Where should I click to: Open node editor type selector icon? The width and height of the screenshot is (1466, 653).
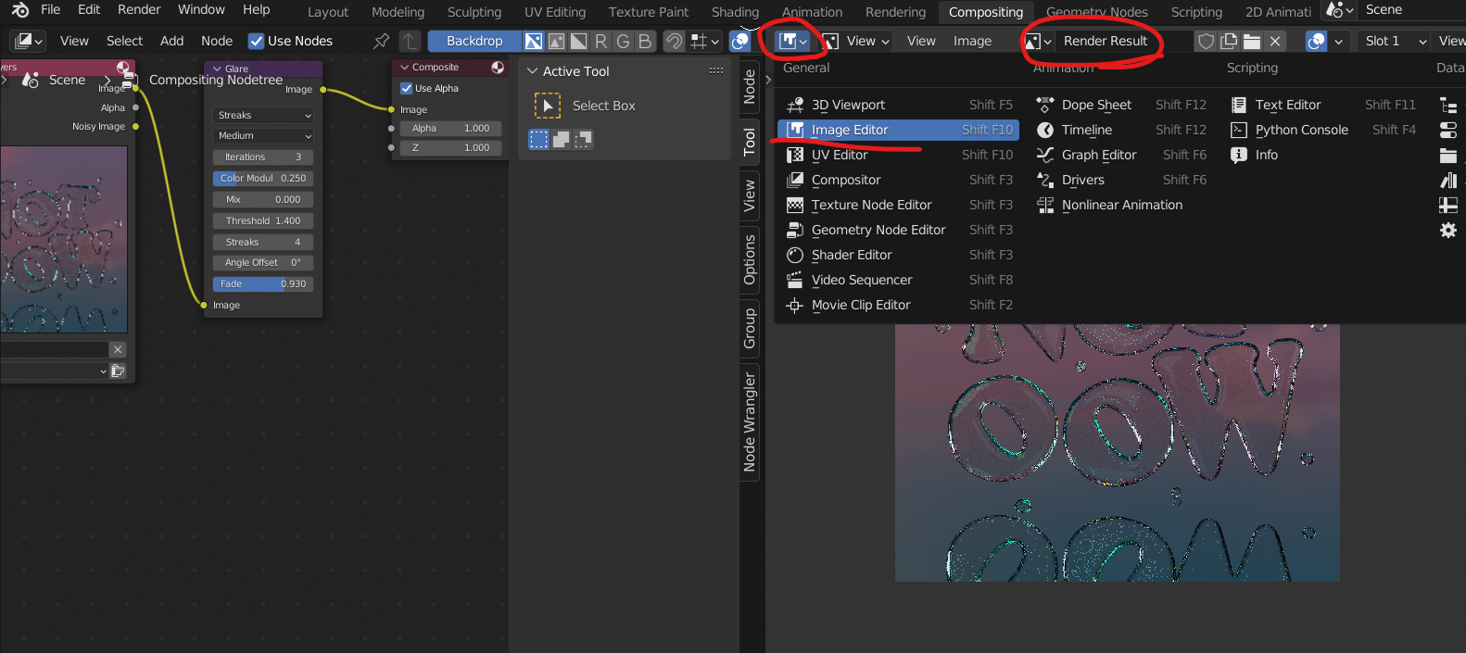(x=29, y=41)
